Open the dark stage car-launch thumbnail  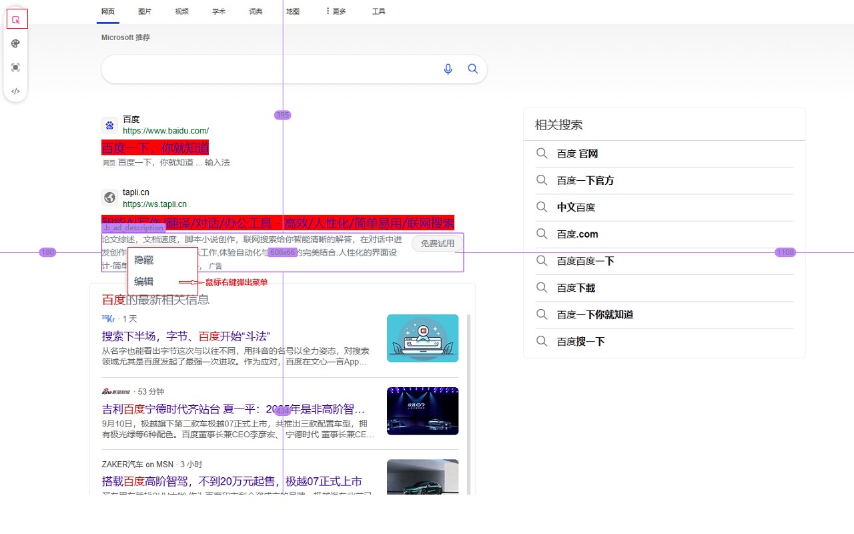[x=423, y=411]
